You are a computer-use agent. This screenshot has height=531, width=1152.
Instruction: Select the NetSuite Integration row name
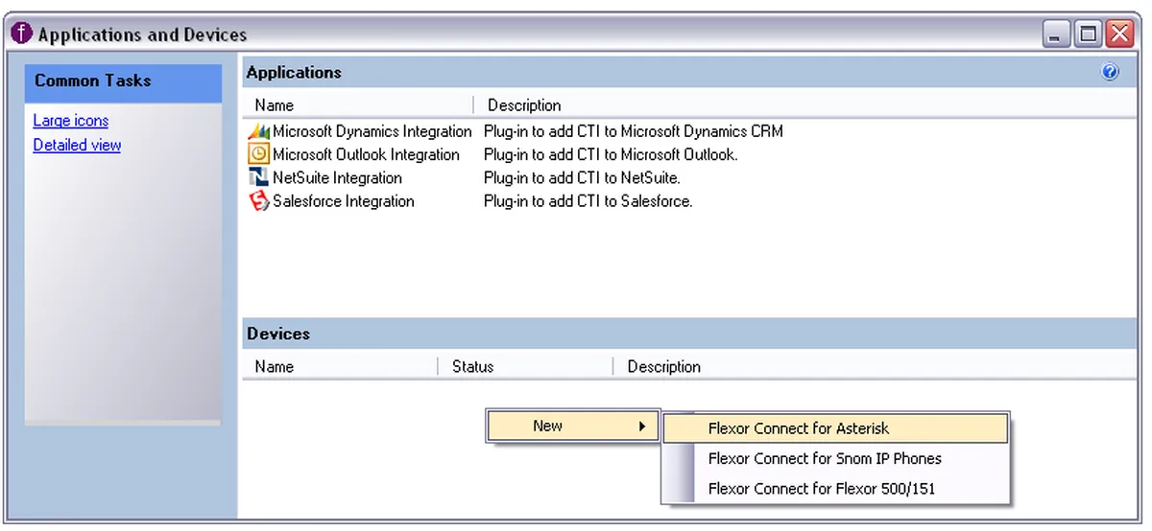(x=337, y=177)
